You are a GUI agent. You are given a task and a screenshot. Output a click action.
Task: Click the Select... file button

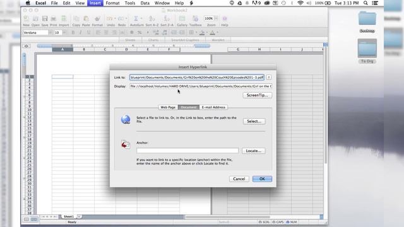[x=254, y=121]
